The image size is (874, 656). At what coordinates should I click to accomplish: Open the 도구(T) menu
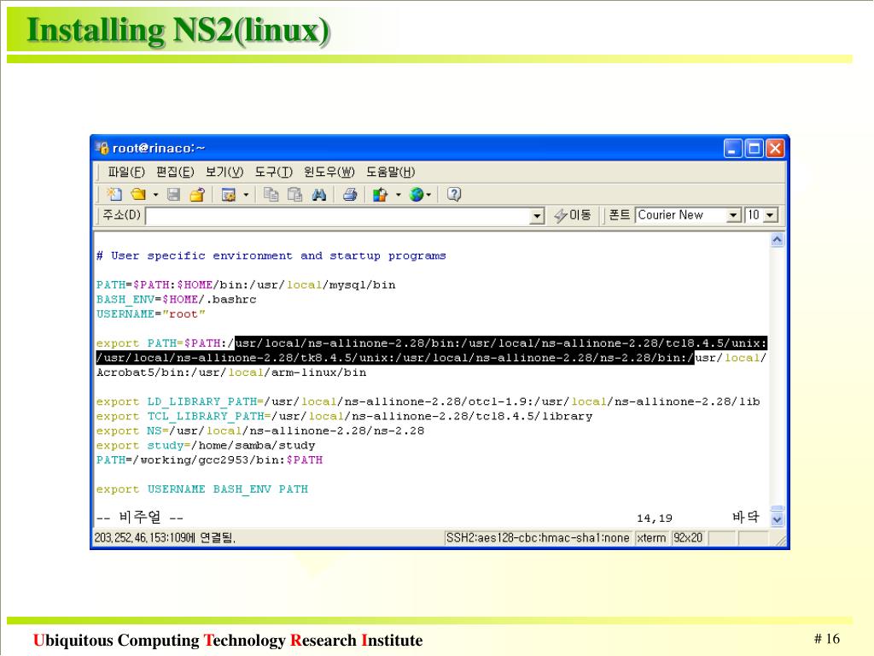[273, 172]
